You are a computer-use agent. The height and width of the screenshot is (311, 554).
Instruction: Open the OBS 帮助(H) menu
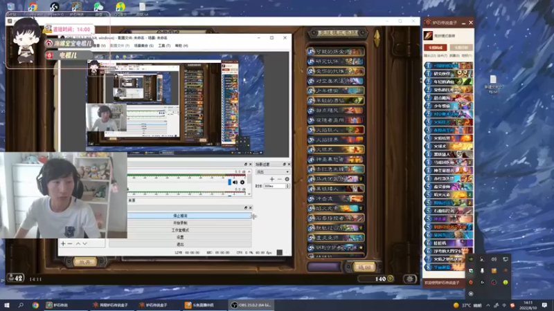click(x=181, y=46)
